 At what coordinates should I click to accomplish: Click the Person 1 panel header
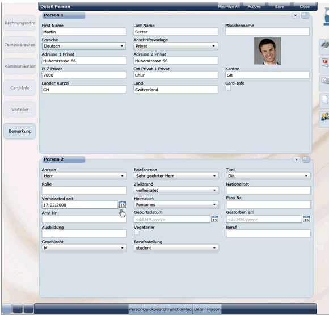pos(64,15)
